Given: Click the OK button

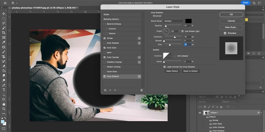Looking at the screenshot, I should coord(231,15).
